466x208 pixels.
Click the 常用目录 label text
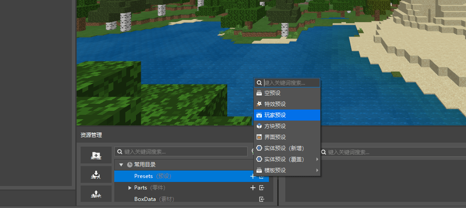click(x=145, y=165)
